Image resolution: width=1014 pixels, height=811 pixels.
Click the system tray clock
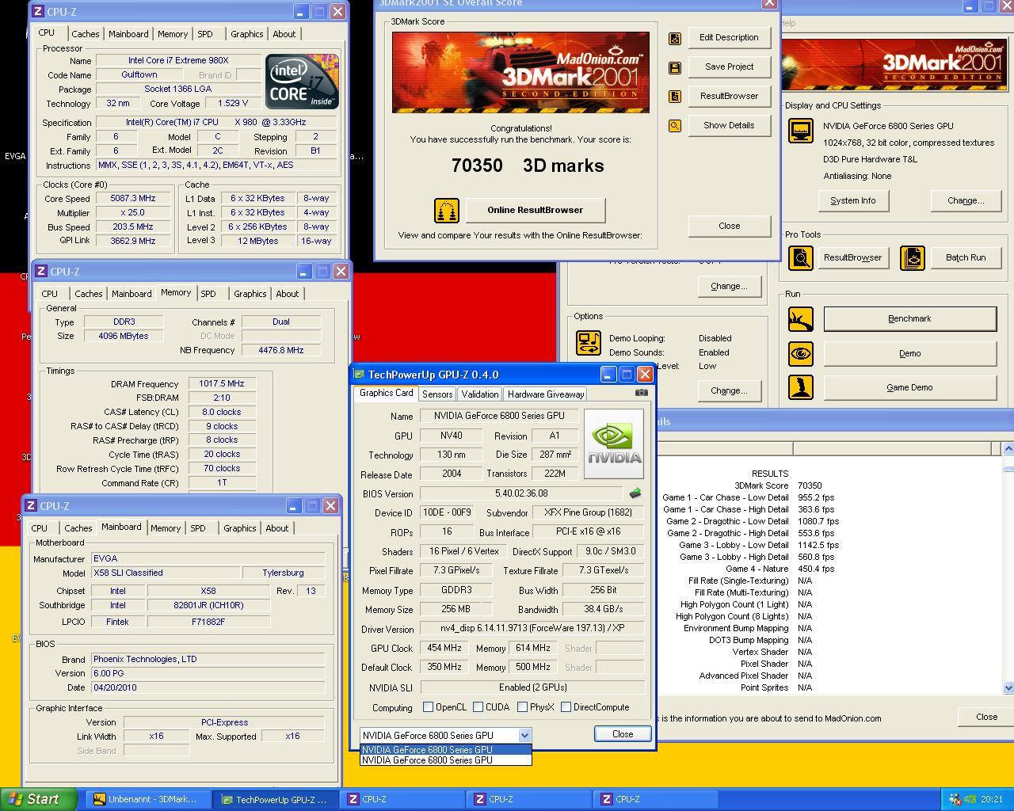coord(992,799)
